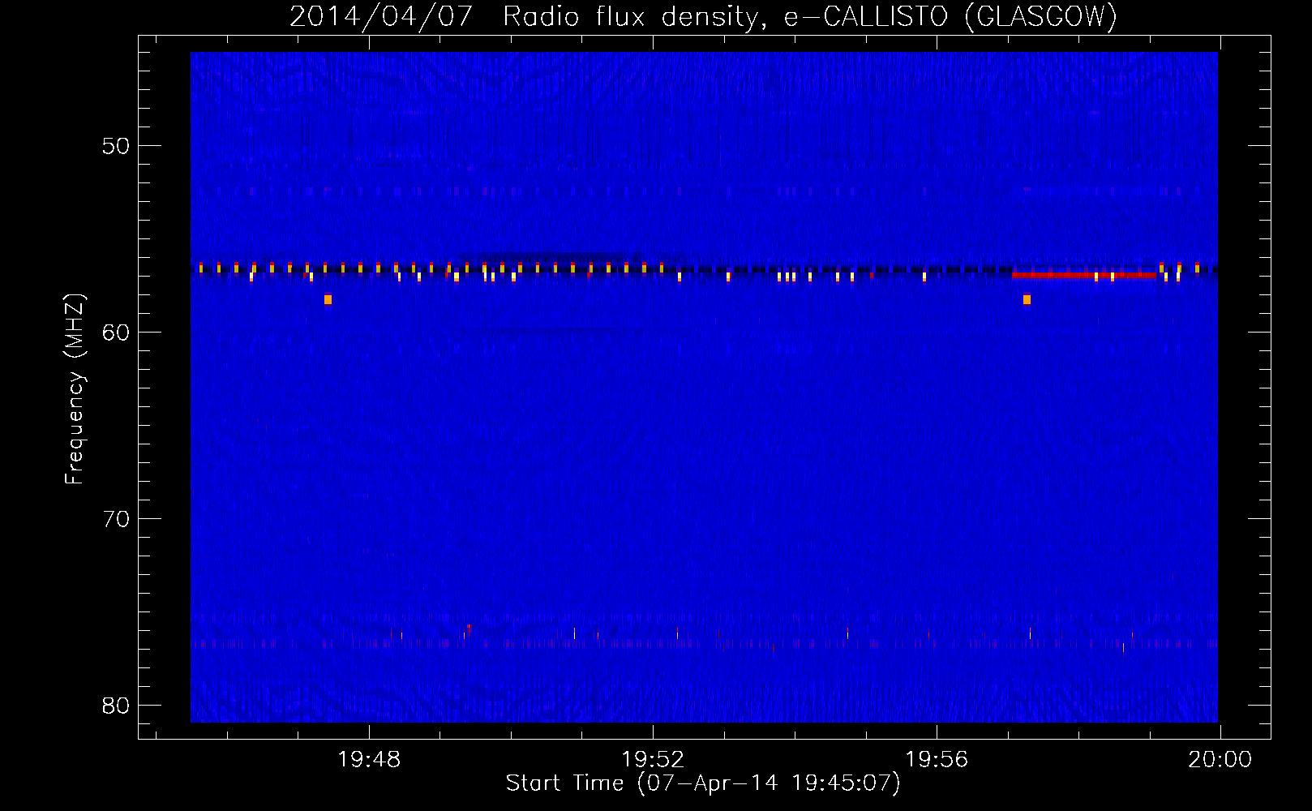Click the plot title mentioning e-CALLISTO (GLASGOW)
The image size is (1312, 811).
[703, 16]
